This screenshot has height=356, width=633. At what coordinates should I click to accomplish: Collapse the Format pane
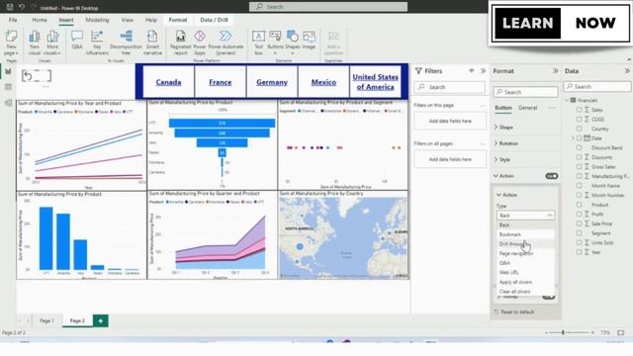556,71
